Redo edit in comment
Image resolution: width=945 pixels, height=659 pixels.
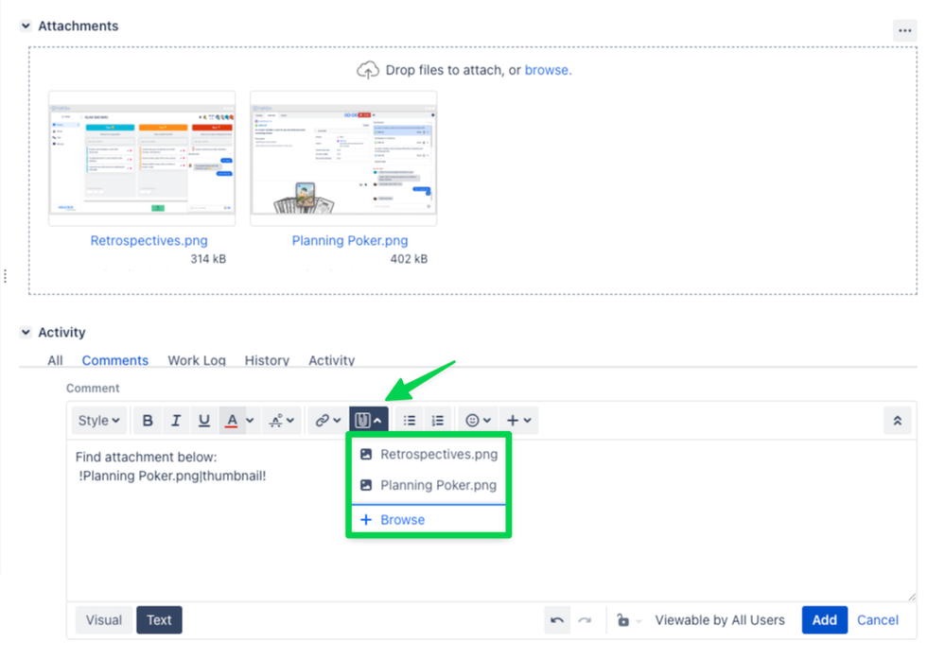coord(585,620)
